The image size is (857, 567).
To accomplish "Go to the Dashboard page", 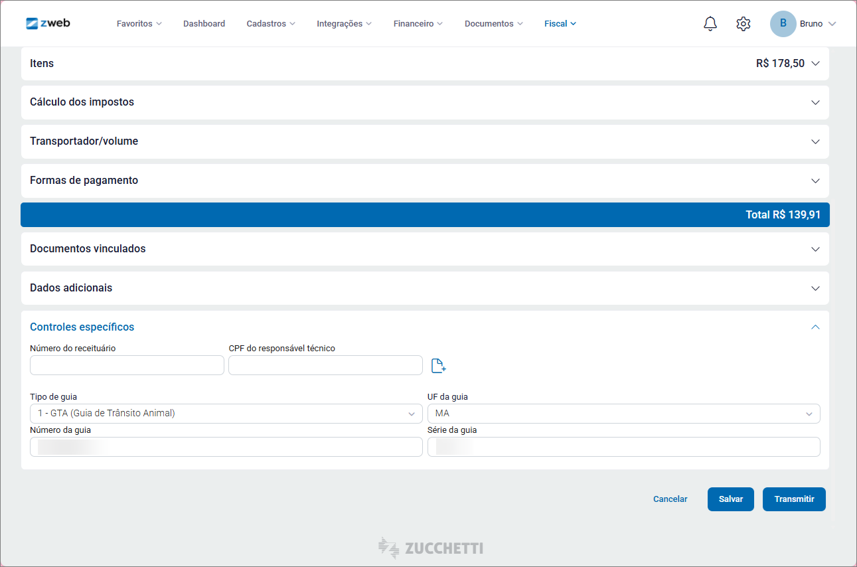I will pyautogui.click(x=204, y=24).
